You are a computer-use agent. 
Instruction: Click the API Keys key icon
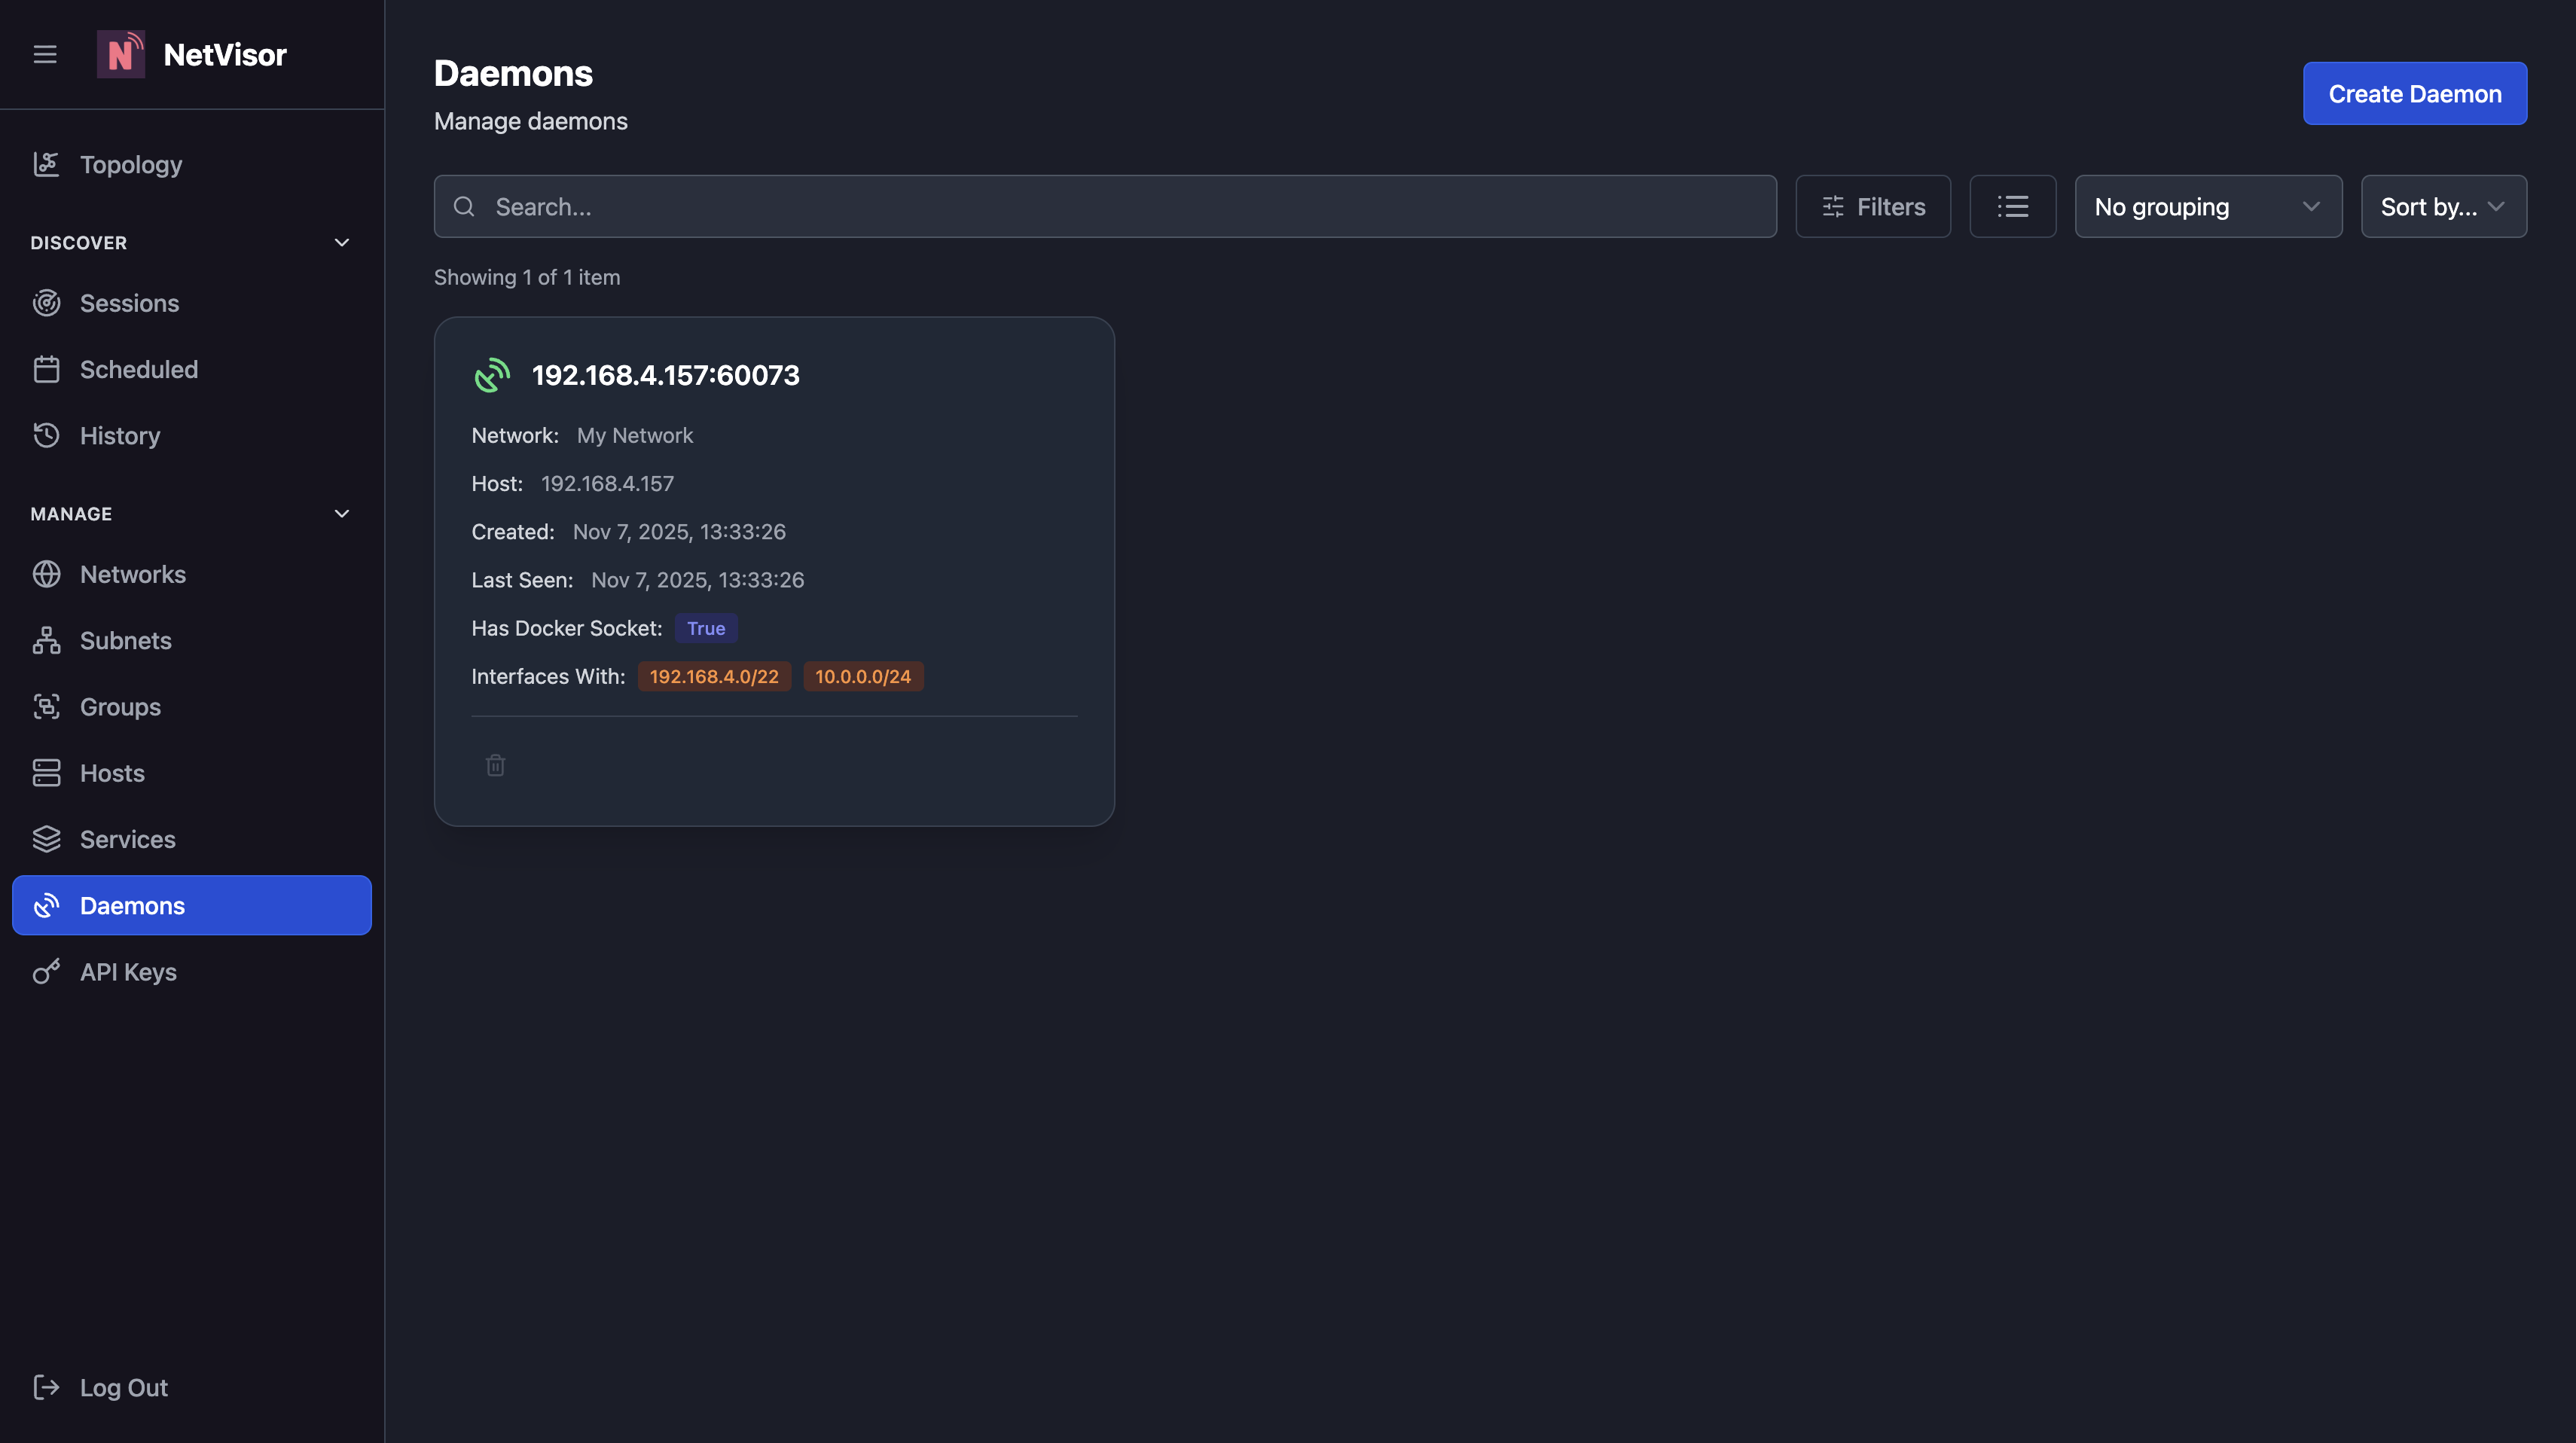46,971
